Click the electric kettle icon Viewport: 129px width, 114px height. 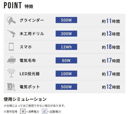pyautogui.click(x=11, y=87)
